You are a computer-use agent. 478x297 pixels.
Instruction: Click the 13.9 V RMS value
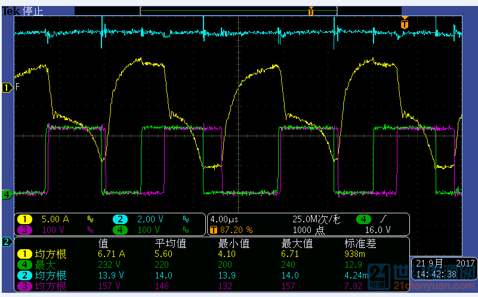110,275
